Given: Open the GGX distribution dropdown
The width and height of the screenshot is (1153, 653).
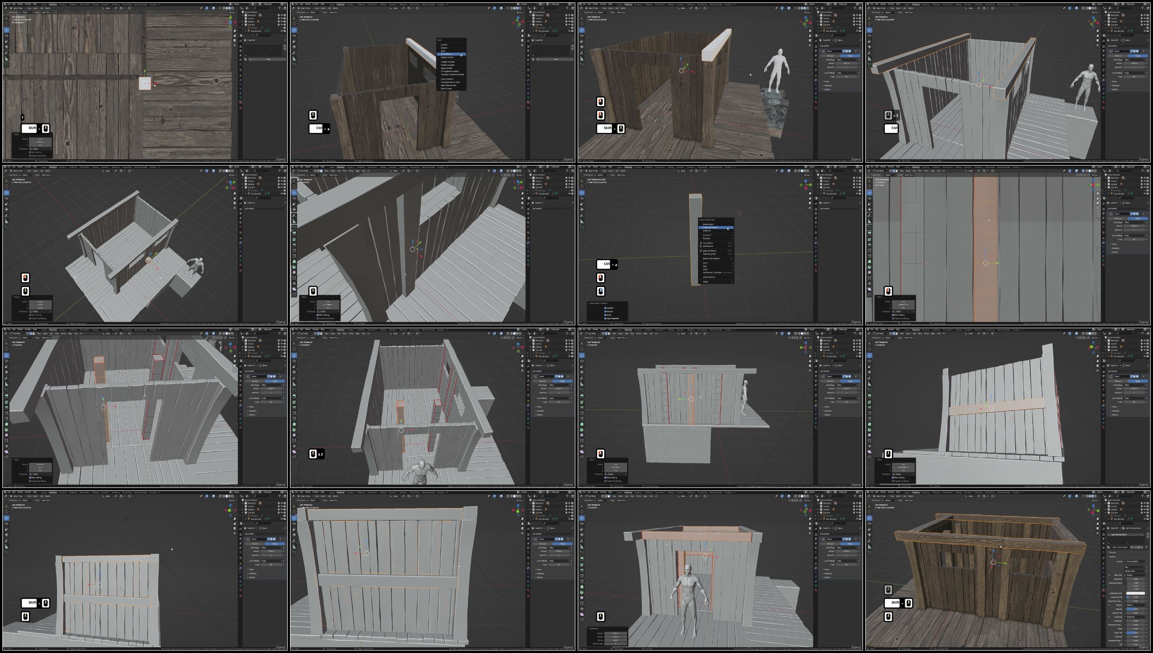Looking at the screenshot, I should [1134, 567].
